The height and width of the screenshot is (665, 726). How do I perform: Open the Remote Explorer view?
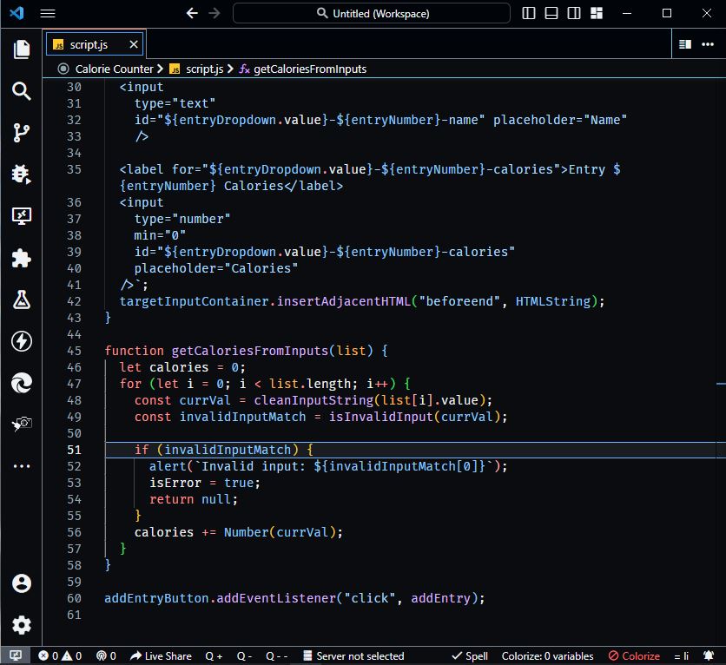[x=22, y=216]
